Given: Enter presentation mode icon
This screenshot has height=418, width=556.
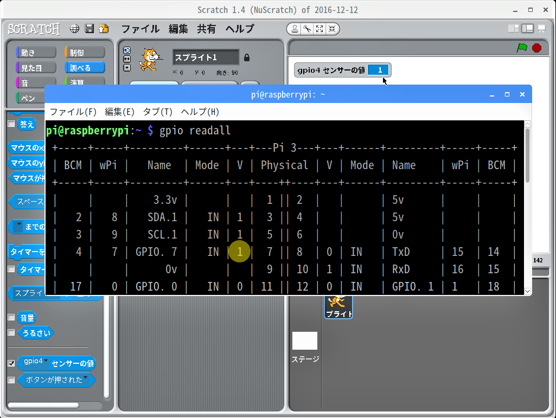Looking at the screenshot, I should point(541,29).
